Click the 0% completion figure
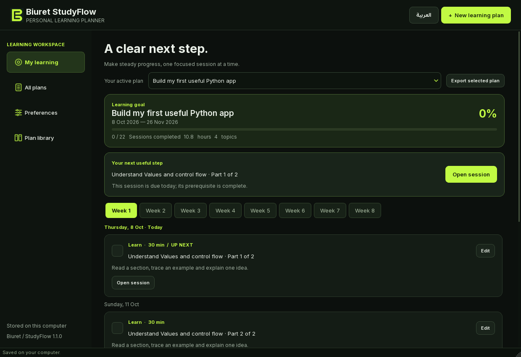Image resolution: width=521 pixels, height=357 pixels. coord(488,113)
